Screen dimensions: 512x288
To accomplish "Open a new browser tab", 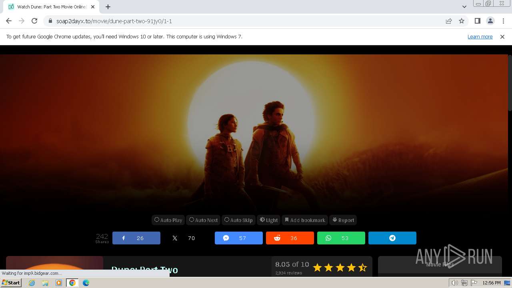I will click(108, 7).
